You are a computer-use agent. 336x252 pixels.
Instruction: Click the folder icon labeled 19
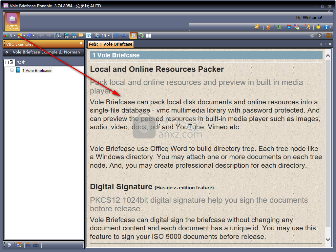click(98, 35)
